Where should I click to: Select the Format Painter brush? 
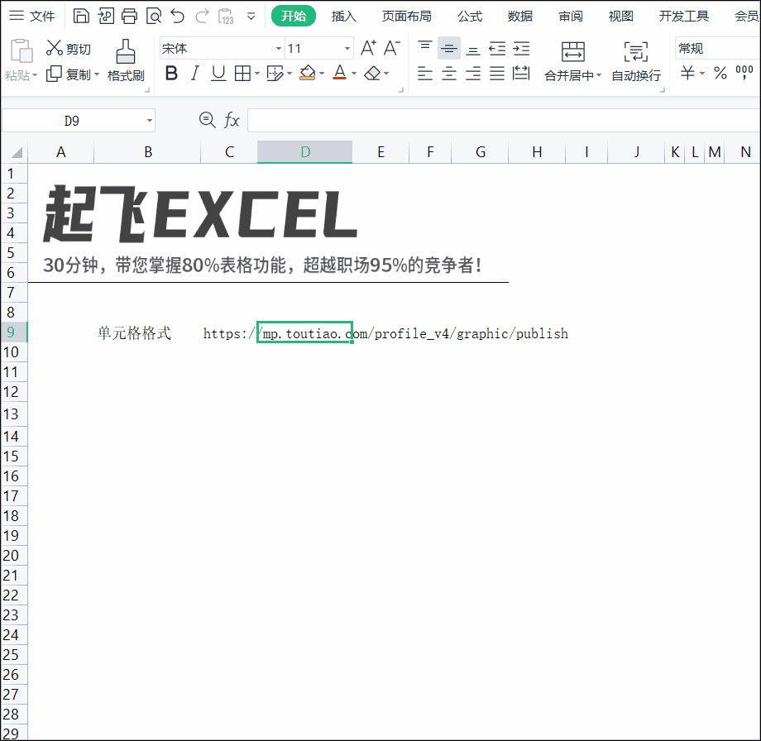(126, 60)
